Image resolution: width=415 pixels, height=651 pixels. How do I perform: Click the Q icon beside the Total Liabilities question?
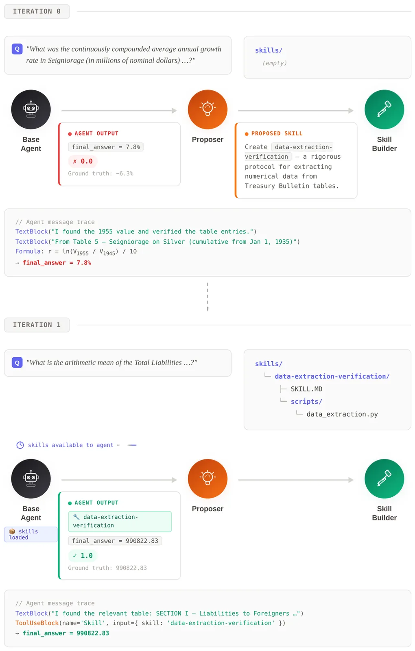pos(17,363)
